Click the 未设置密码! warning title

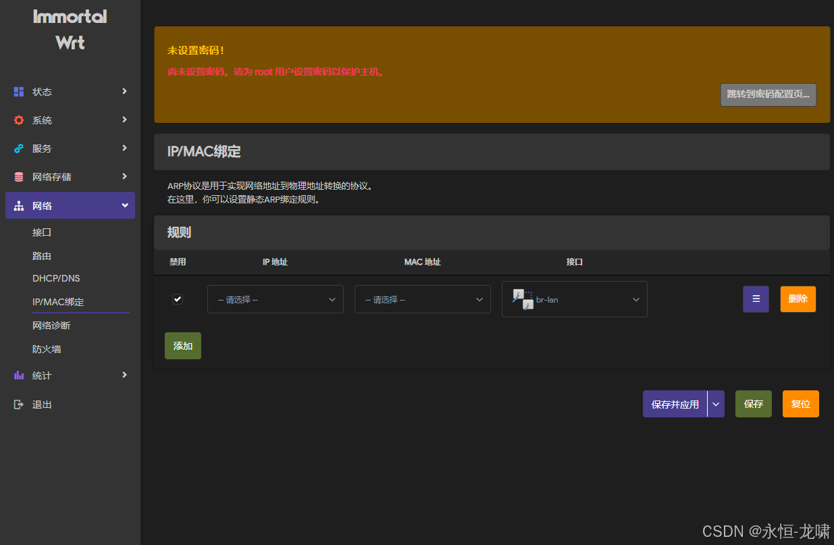tap(196, 51)
